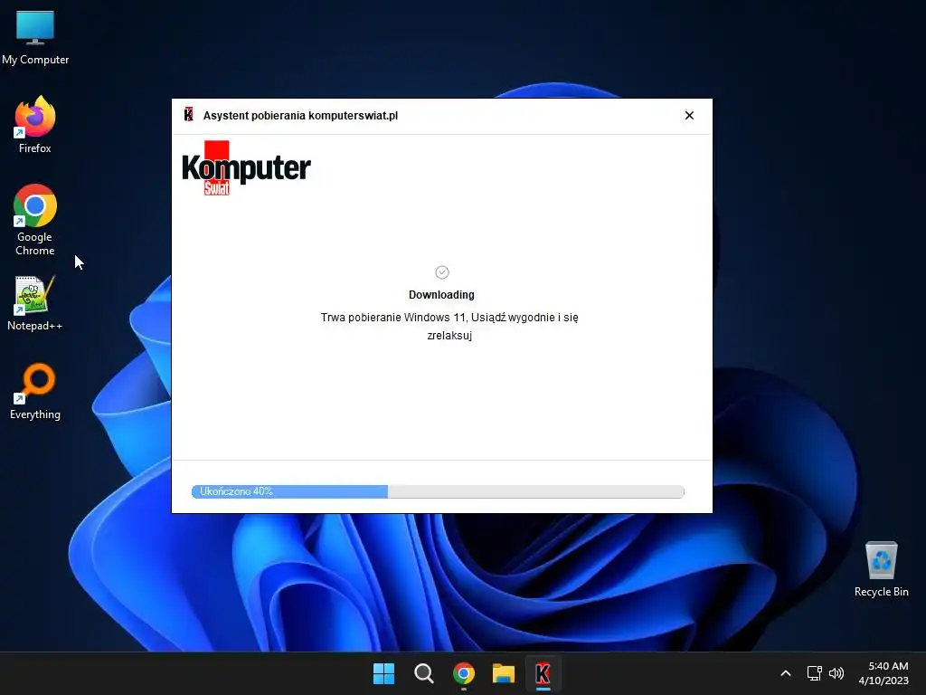Image resolution: width=926 pixels, height=695 pixels.
Task: Click the Downloading heading text
Action: pyautogui.click(x=441, y=294)
